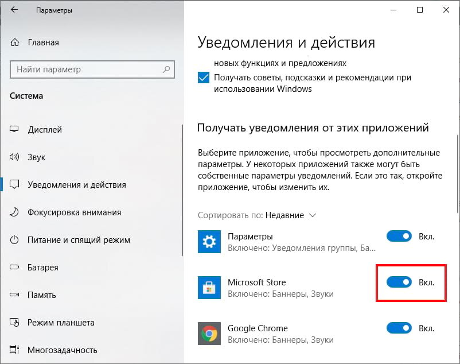The width and height of the screenshot is (460, 364).
Task: Uncheck Получать советы, подсказки и рекомендации
Action: coord(203,76)
